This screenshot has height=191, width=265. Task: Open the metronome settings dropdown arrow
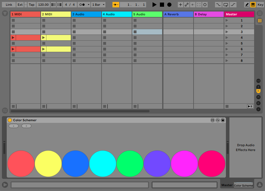88,5
